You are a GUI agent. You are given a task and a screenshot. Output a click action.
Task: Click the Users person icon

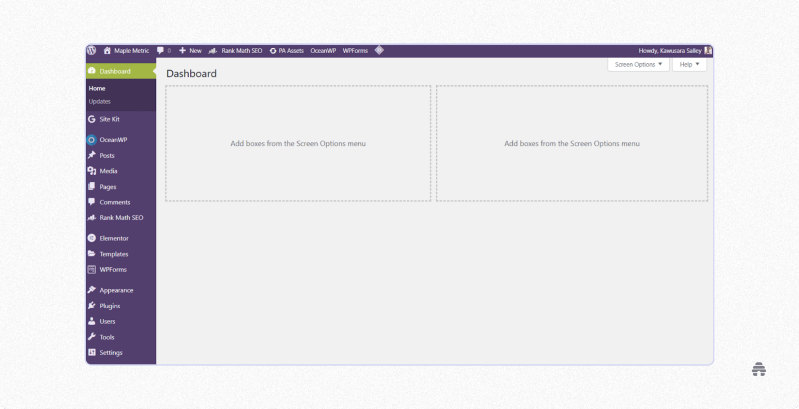click(92, 321)
